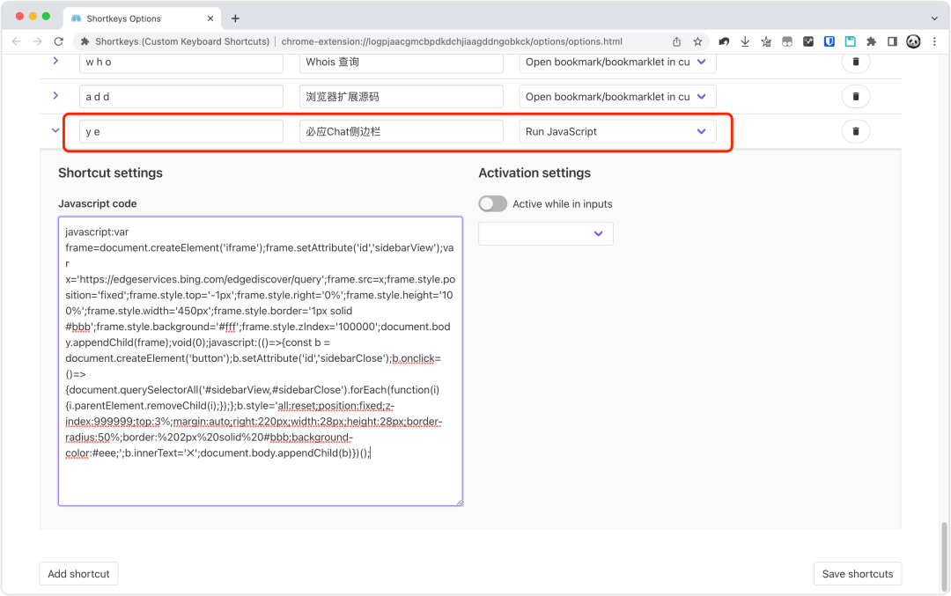Screen dimensions: 951x596
Task: Click the 'Add shortcut' button
Action: [x=79, y=574]
